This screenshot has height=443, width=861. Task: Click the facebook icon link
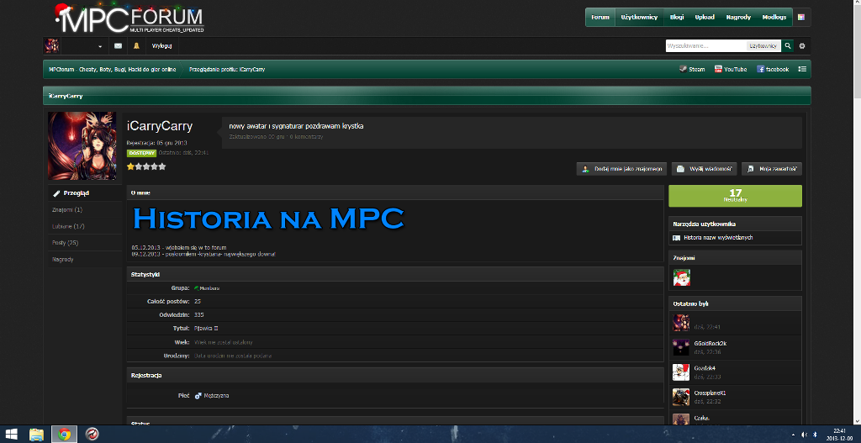(773, 69)
